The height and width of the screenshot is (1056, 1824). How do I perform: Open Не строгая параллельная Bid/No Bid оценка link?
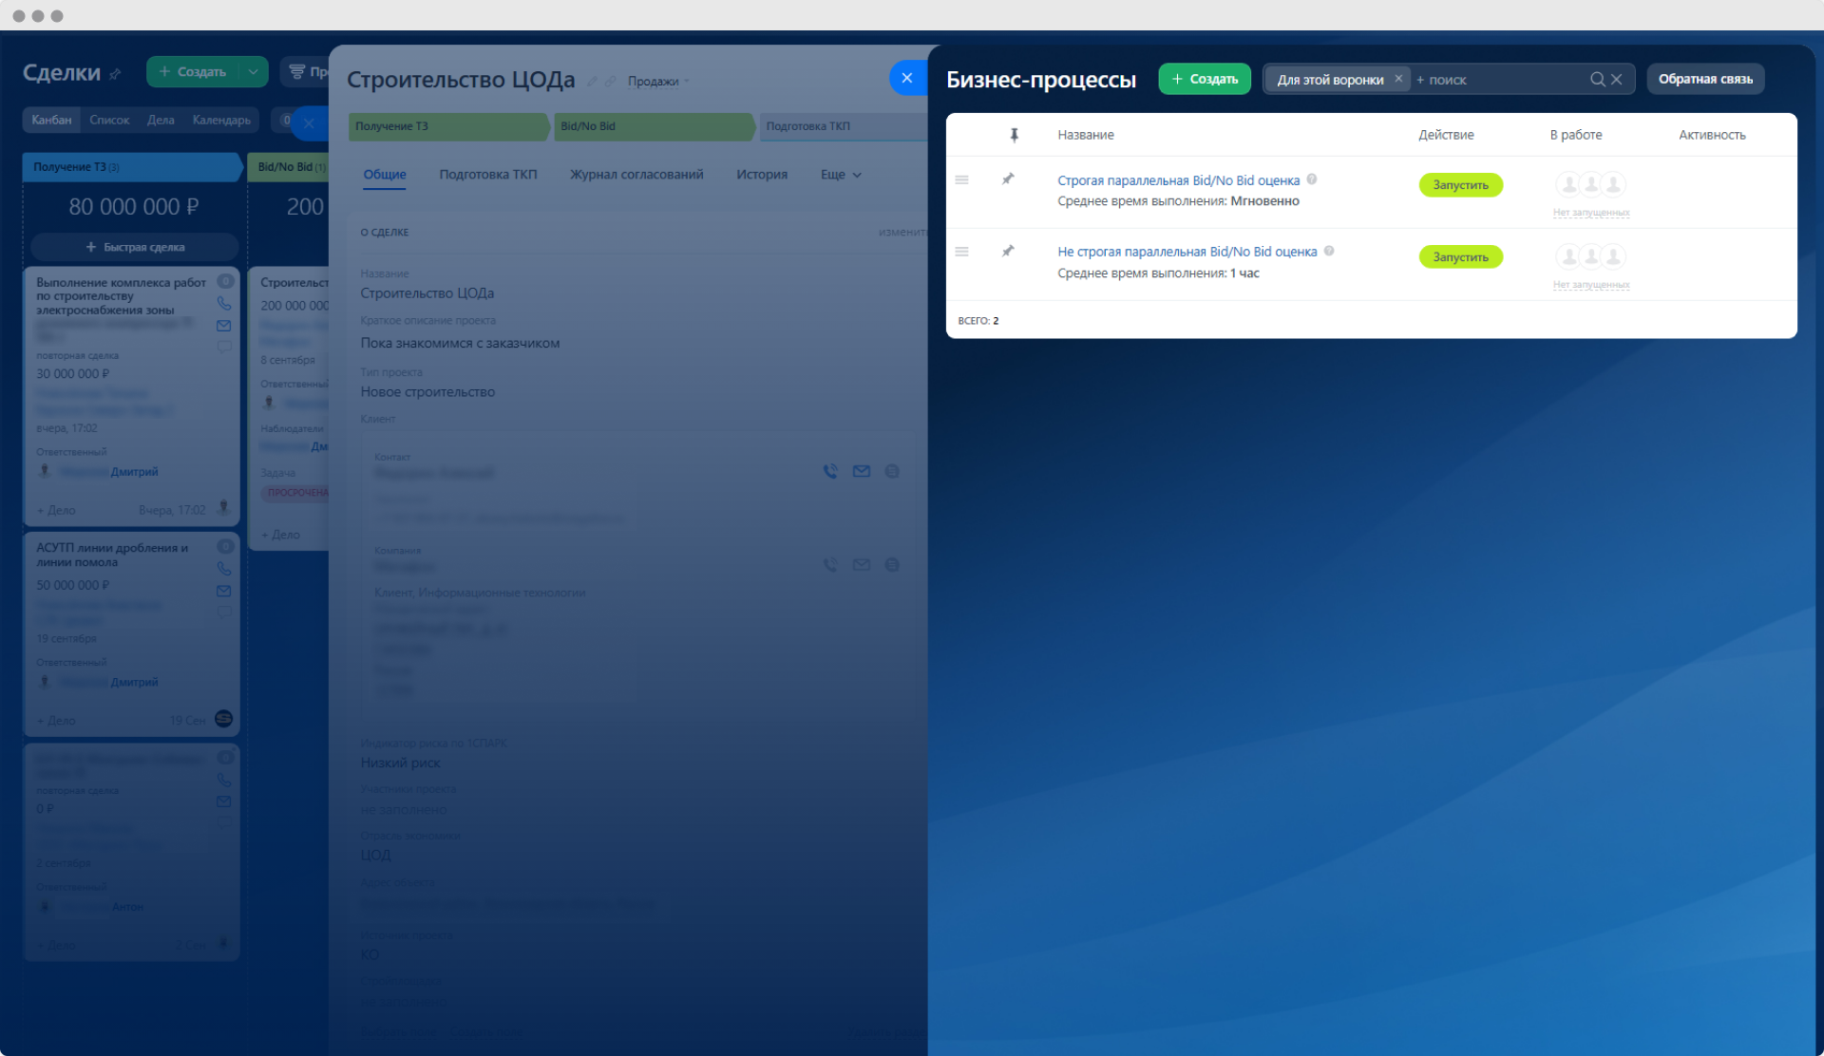1187,252
